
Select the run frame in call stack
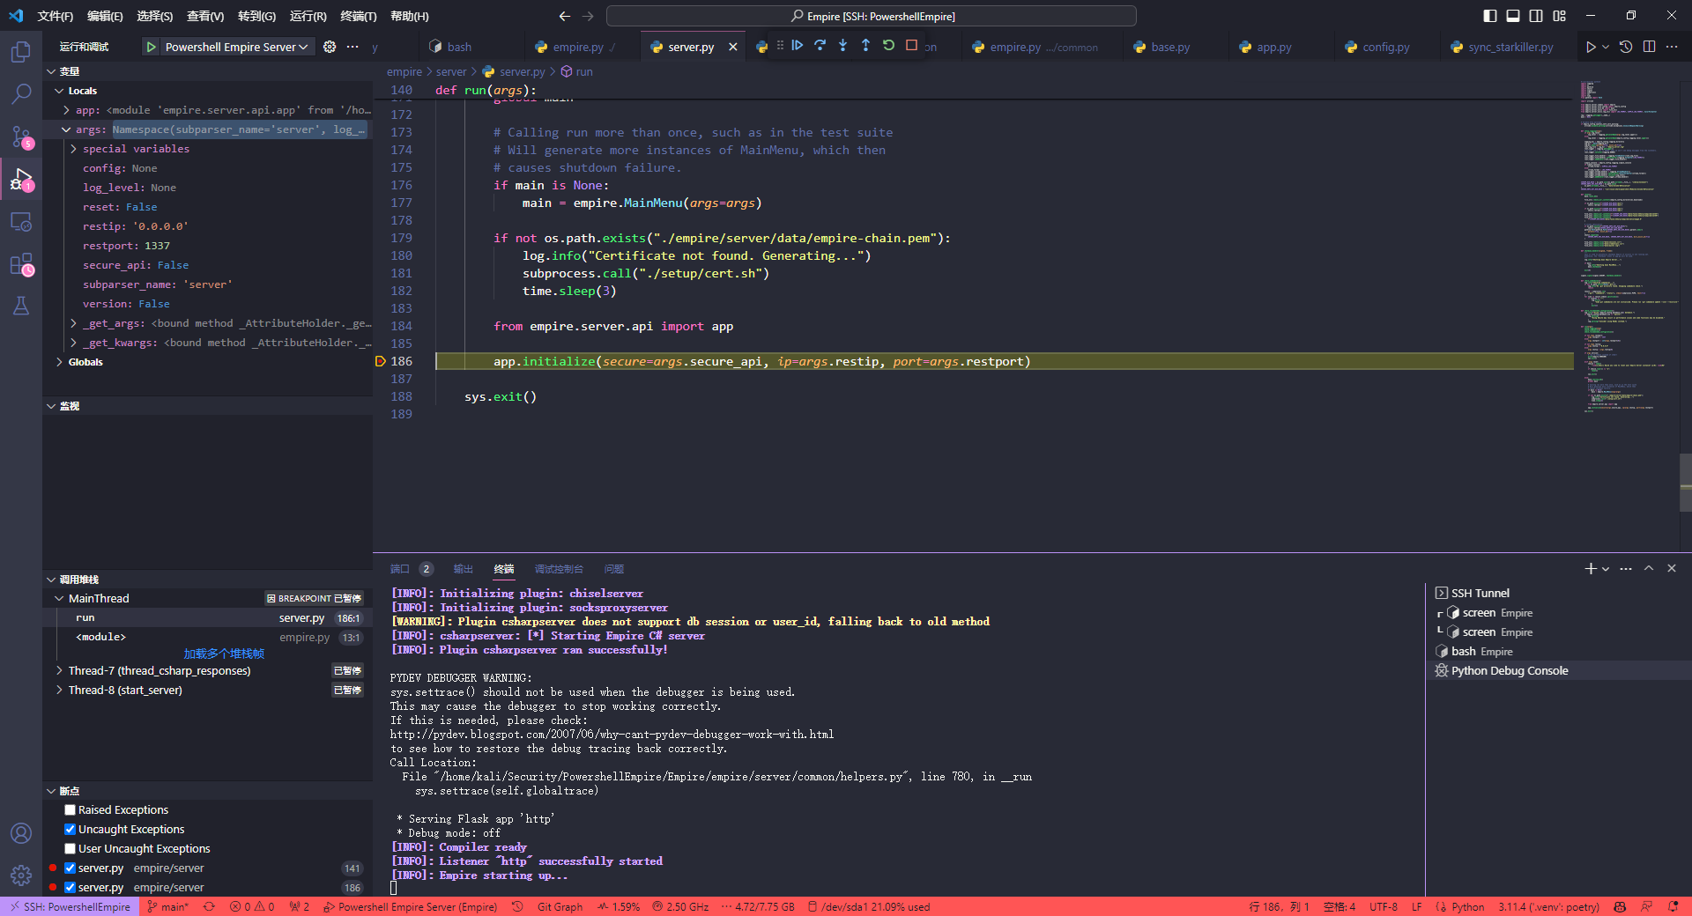208,618
